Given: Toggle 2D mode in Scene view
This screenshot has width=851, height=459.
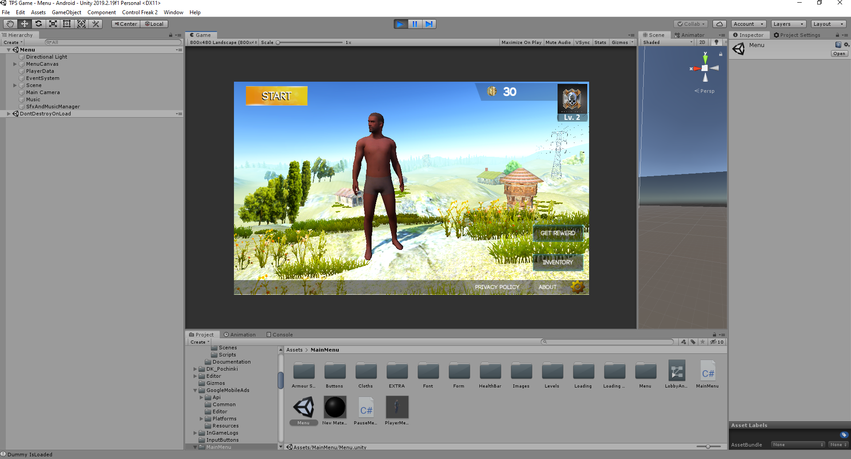Looking at the screenshot, I should pos(702,43).
